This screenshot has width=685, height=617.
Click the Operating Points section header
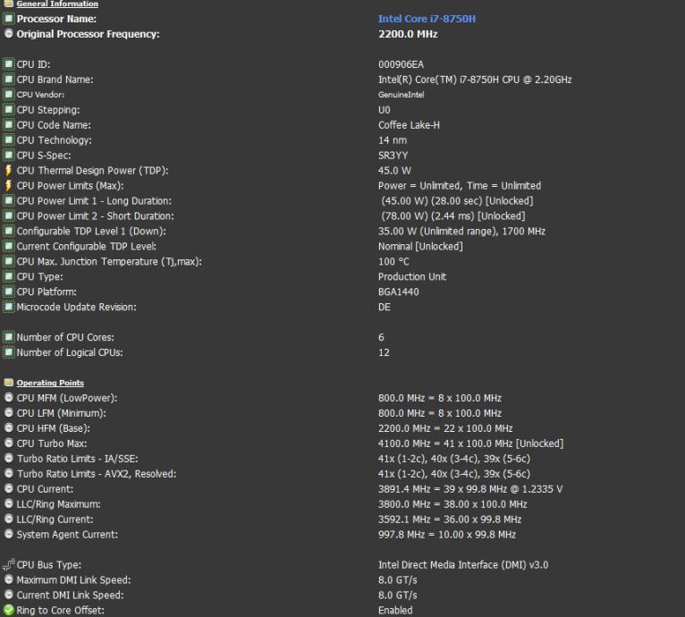pyautogui.click(x=50, y=383)
